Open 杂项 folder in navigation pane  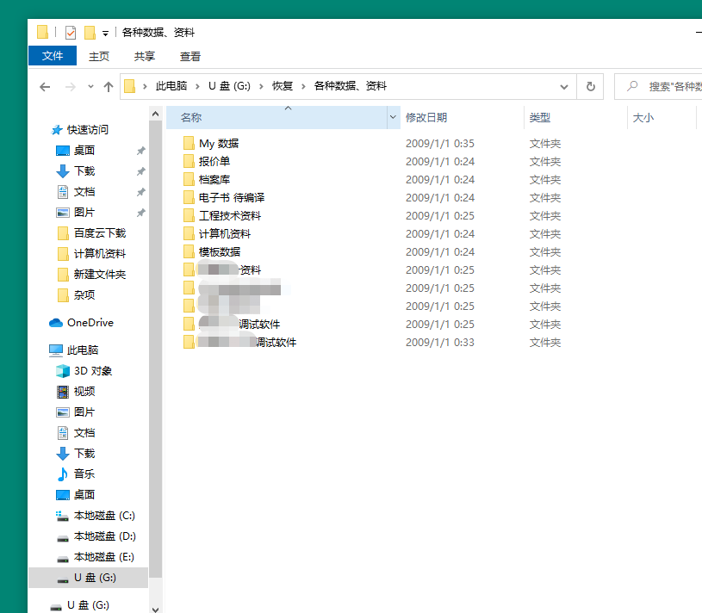coord(84,294)
